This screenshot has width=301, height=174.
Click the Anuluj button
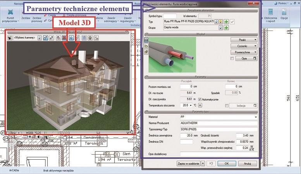[248, 164]
